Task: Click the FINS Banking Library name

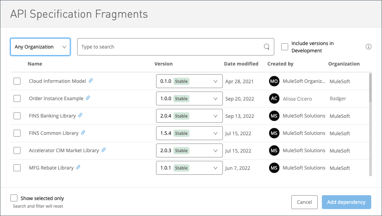Action: 52,116
